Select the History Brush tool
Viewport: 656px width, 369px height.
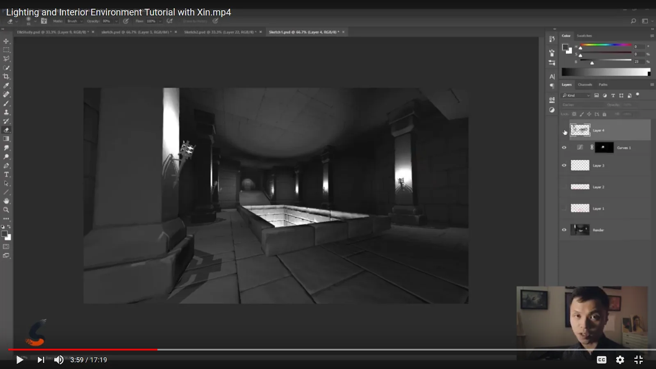6,121
